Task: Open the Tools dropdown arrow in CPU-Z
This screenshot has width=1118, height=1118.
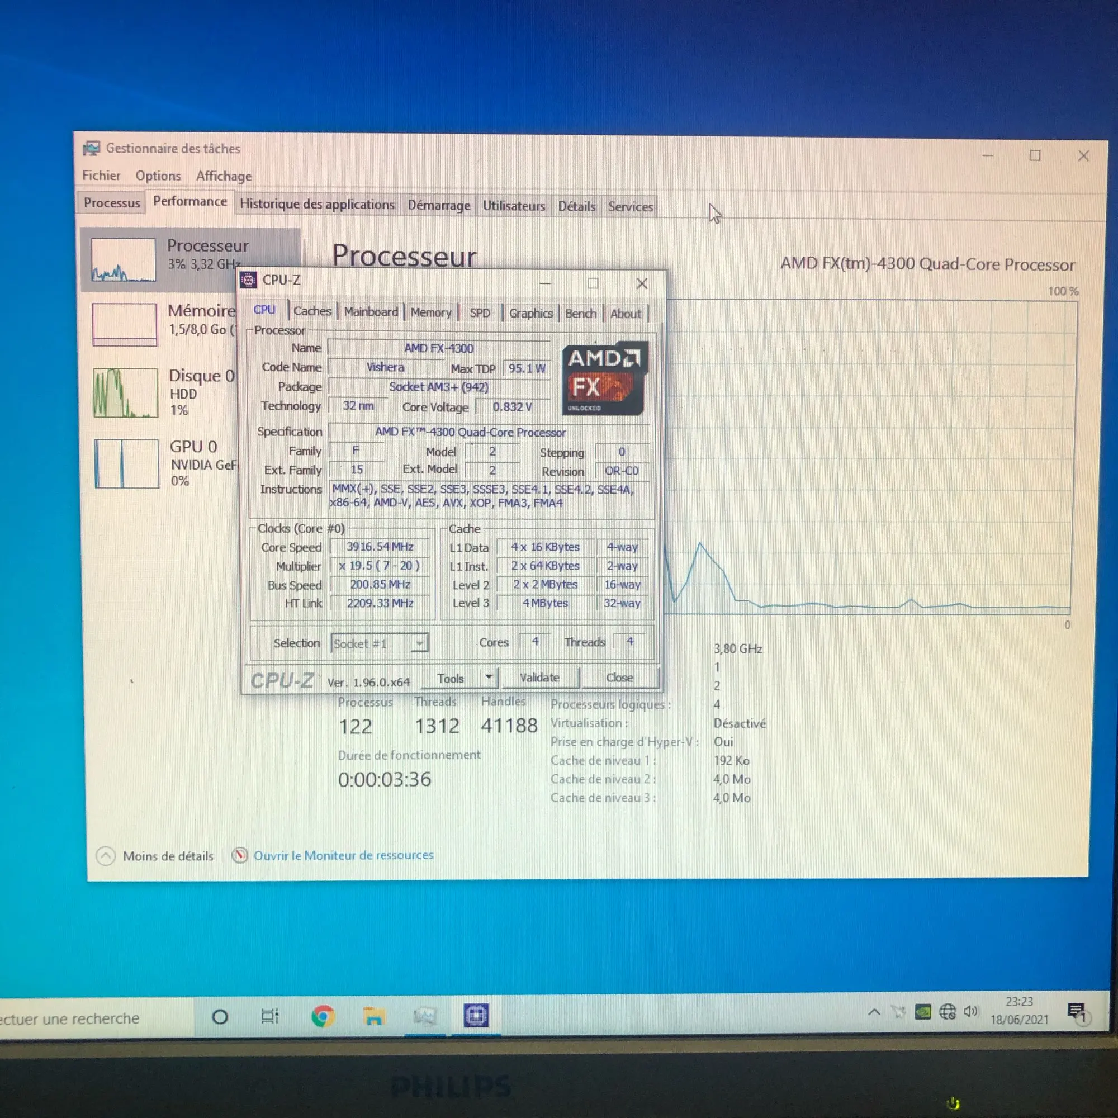Action: 489,677
